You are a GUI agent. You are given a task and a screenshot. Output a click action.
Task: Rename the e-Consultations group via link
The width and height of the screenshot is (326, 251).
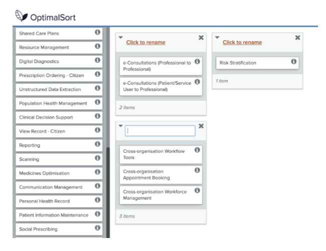coord(146,42)
